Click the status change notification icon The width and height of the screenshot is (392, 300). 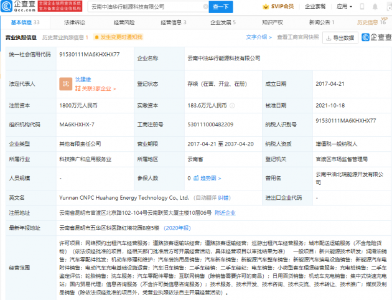tap(96, 37)
